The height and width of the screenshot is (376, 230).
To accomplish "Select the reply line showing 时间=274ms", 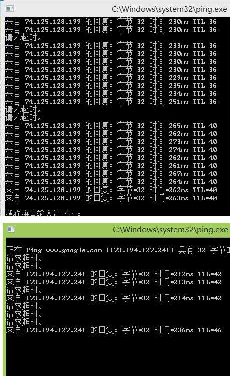I will tap(111, 149).
